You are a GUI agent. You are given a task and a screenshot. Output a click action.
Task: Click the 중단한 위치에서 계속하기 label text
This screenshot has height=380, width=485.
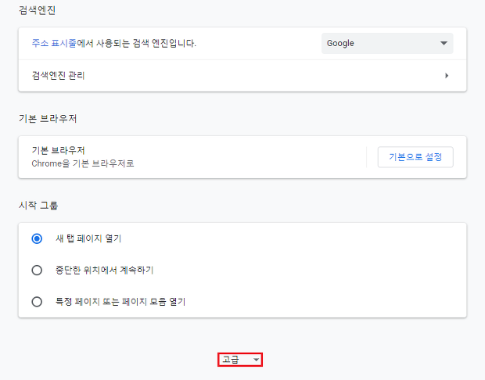(104, 271)
